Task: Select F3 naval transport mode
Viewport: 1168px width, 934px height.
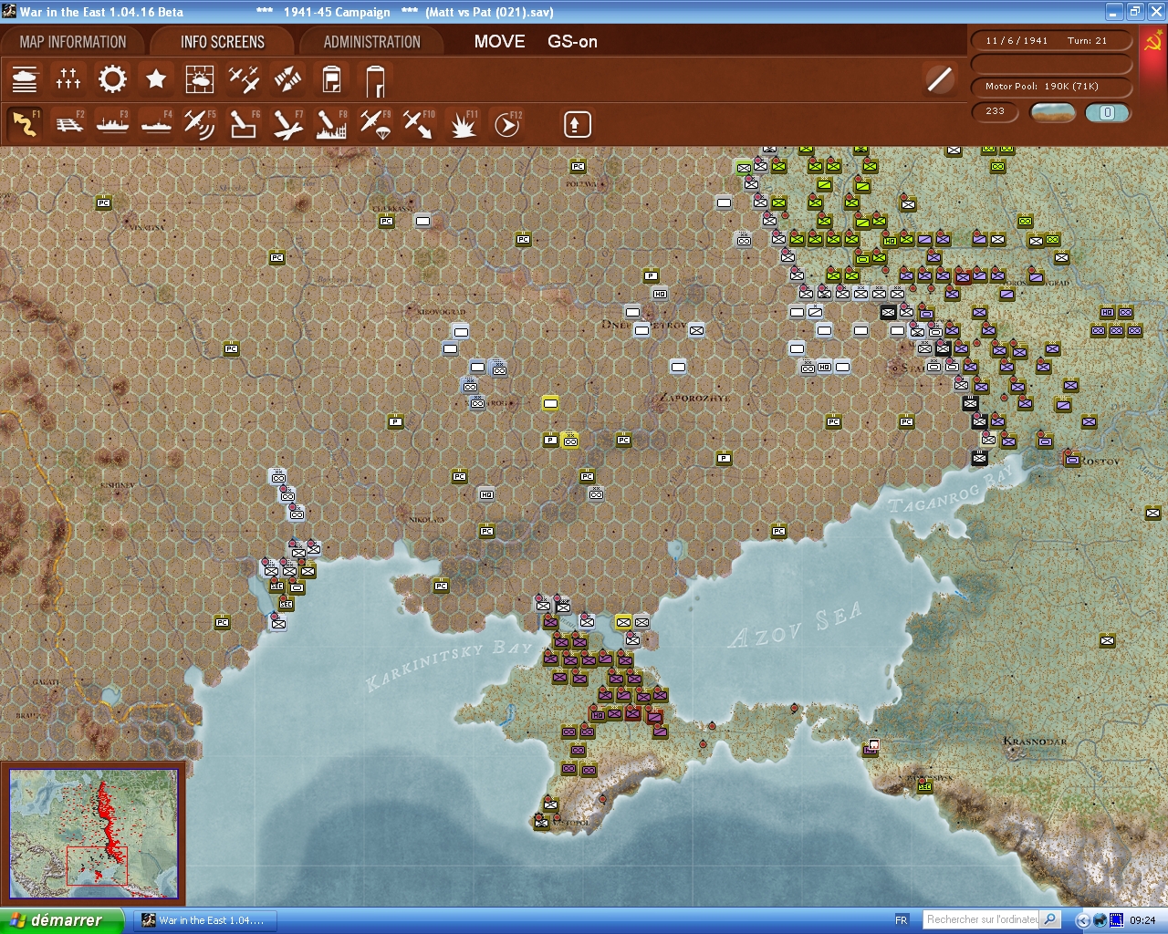Action: click(112, 124)
